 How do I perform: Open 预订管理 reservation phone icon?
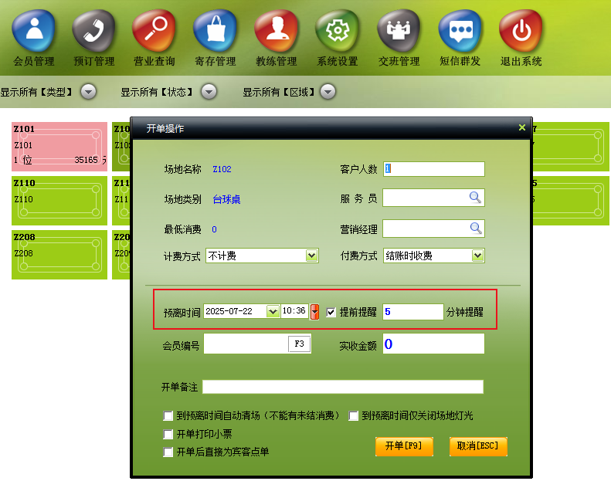(x=94, y=31)
